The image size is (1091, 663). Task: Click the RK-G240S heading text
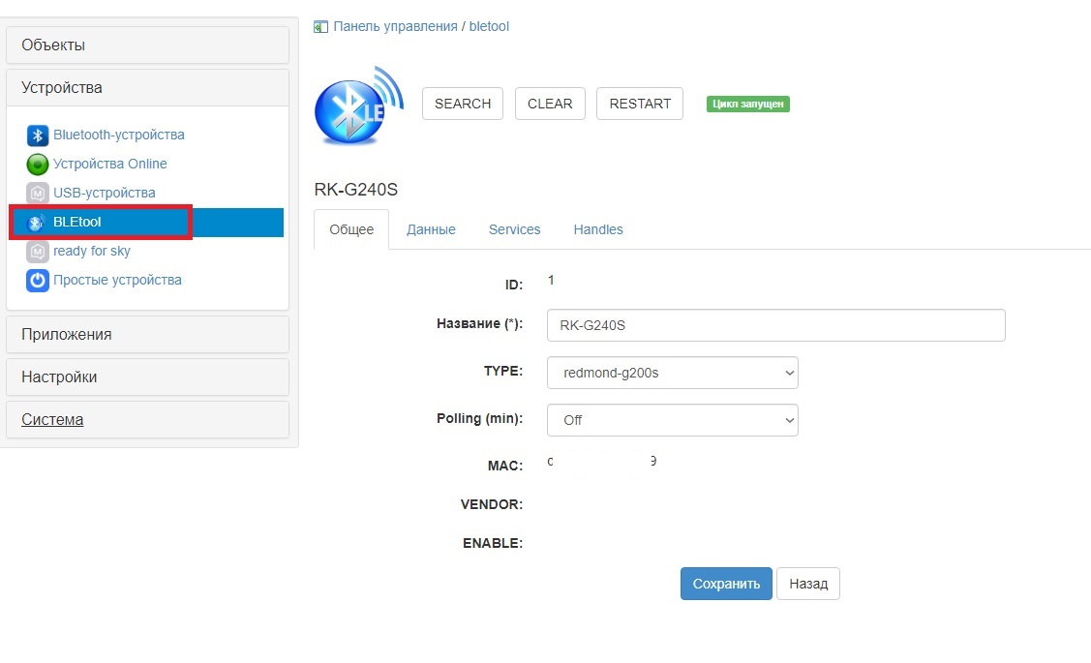coord(355,190)
